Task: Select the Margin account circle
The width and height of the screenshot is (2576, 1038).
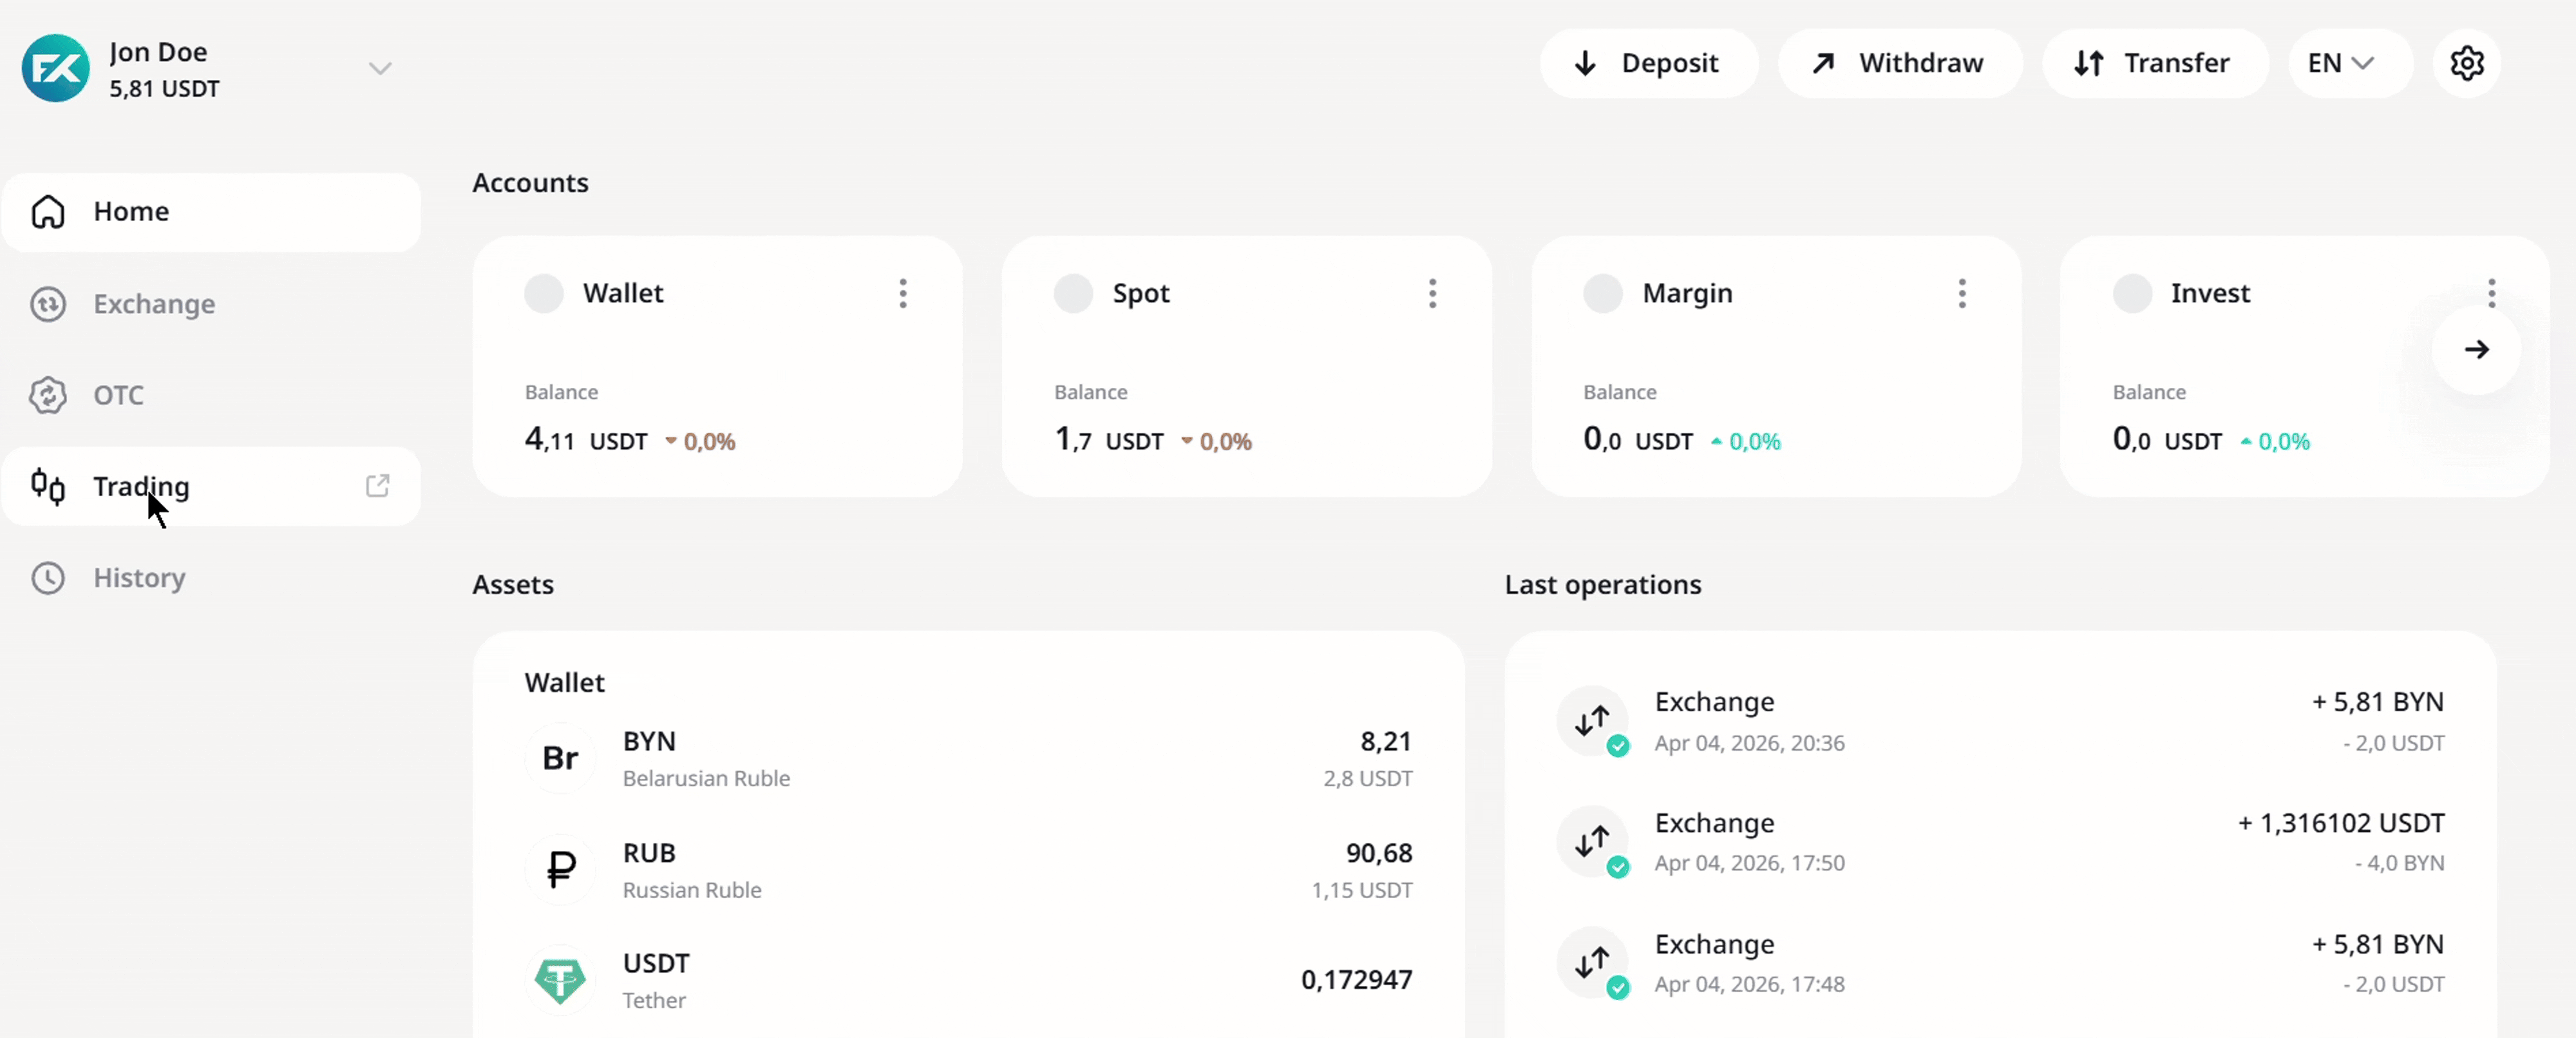Action: (x=1602, y=293)
